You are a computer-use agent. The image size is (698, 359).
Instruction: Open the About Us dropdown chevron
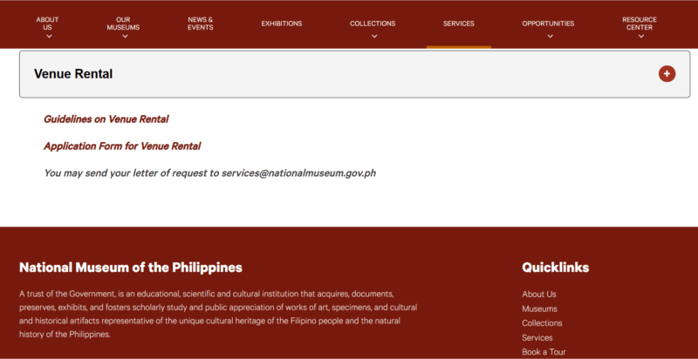(49, 37)
